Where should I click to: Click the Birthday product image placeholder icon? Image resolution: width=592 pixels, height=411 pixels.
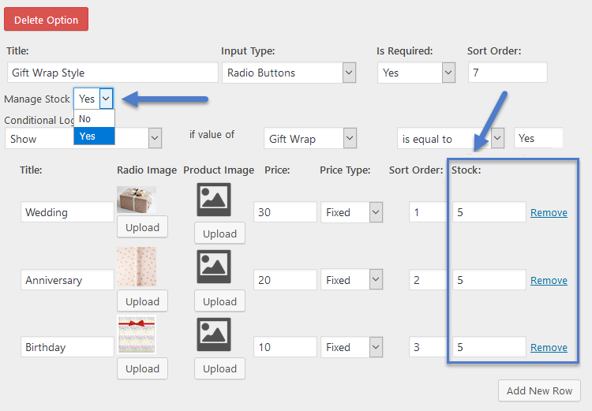[214, 334]
